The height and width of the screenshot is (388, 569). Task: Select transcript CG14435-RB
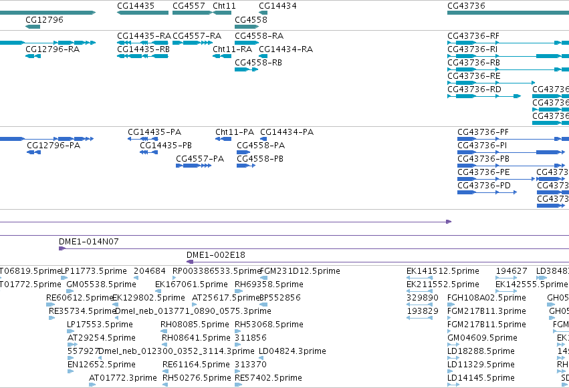[x=142, y=56]
